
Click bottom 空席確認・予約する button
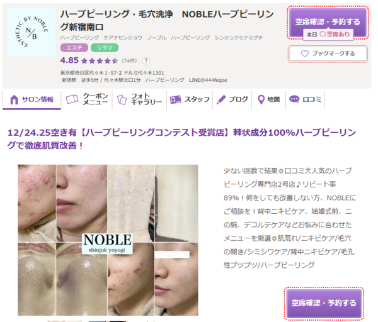[x=324, y=303]
